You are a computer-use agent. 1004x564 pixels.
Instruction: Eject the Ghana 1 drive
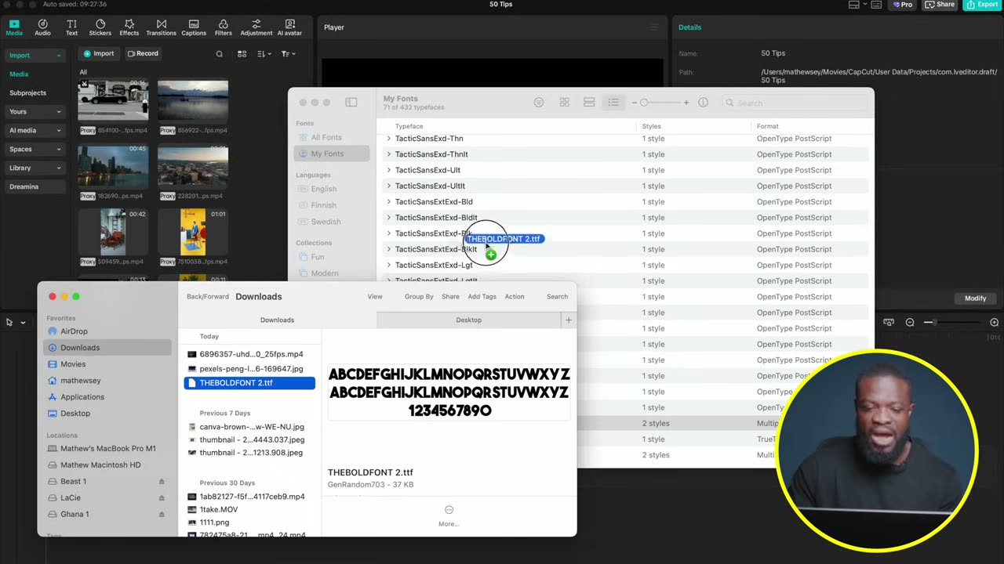[x=162, y=515]
